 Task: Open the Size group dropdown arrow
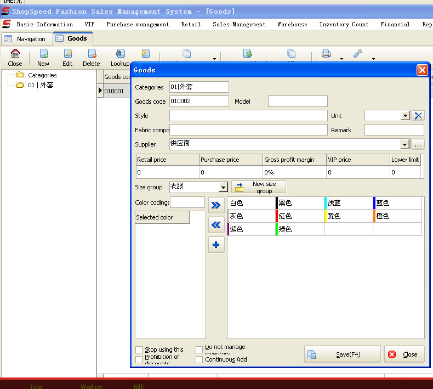[x=223, y=187]
